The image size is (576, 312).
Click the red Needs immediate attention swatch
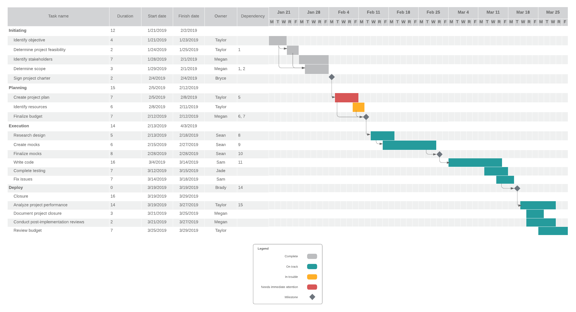[312, 287]
